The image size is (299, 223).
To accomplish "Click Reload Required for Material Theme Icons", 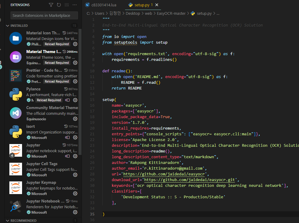I will (56, 63).
